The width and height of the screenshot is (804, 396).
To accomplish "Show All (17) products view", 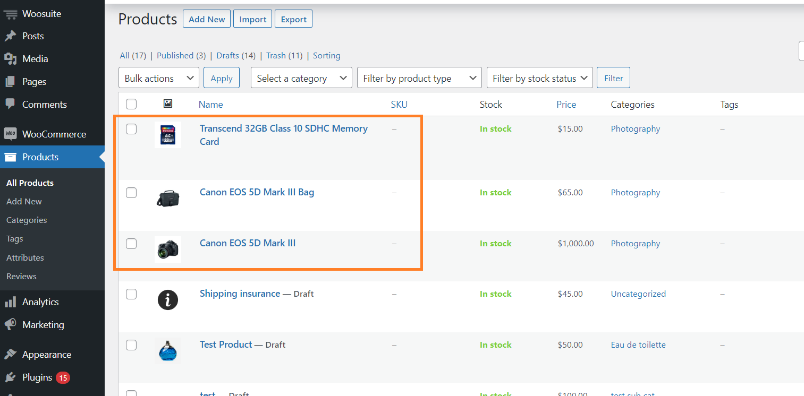I will [x=133, y=55].
